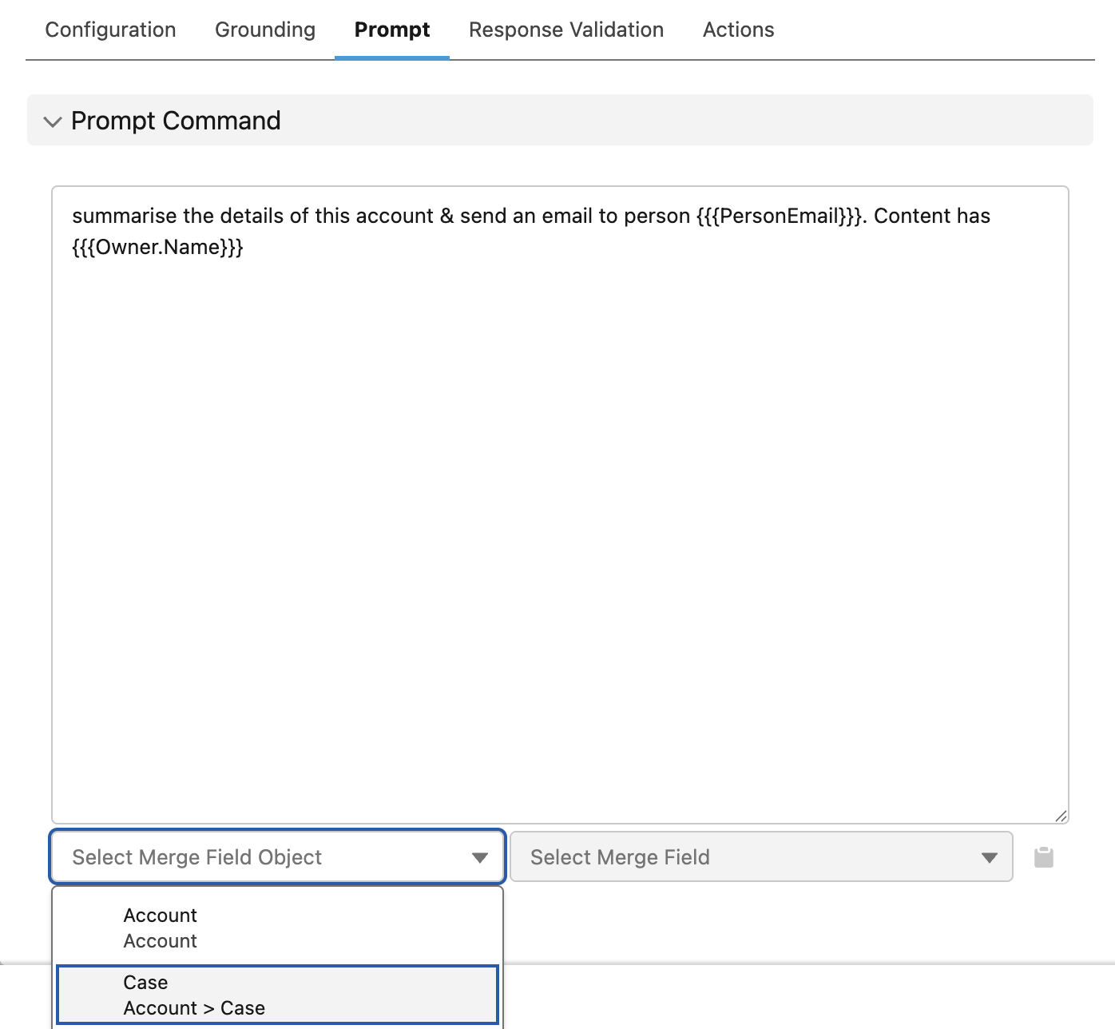Place cursor on {{{PersonEmail}}} merge field text
1115x1029 pixels.
click(x=780, y=217)
